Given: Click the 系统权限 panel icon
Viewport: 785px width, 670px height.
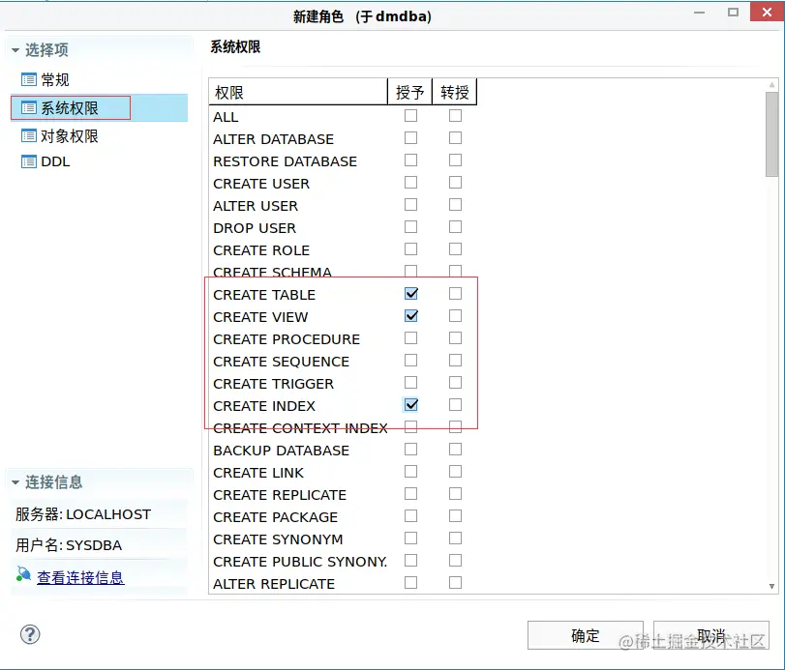Looking at the screenshot, I should click(31, 107).
